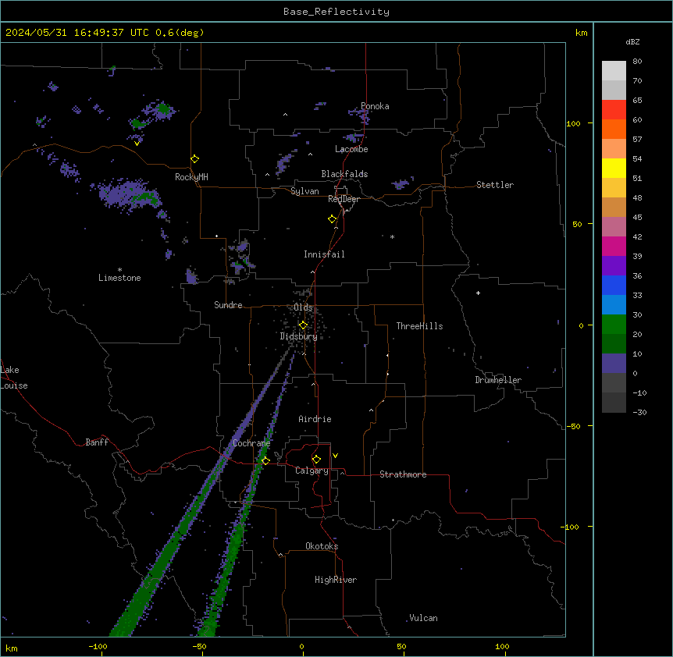Viewport: 673px width, 657px height.
Task: Click the Ponoka city label
Action: pyautogui.click(x=375, y=106)
